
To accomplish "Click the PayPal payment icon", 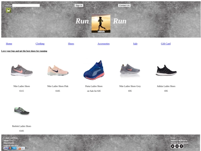I will 23,148.
